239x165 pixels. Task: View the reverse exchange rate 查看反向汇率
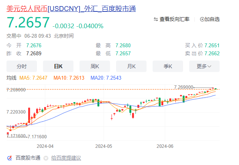(174, 19)
